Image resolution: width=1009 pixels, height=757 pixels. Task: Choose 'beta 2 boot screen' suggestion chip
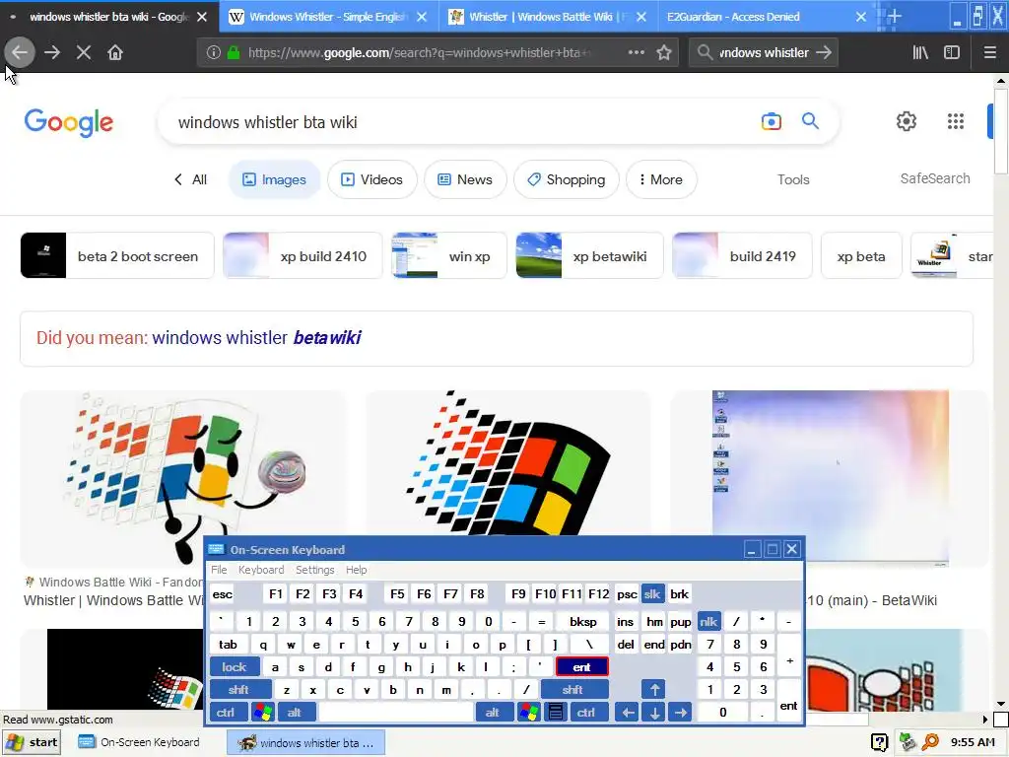(x=117, y=255)
